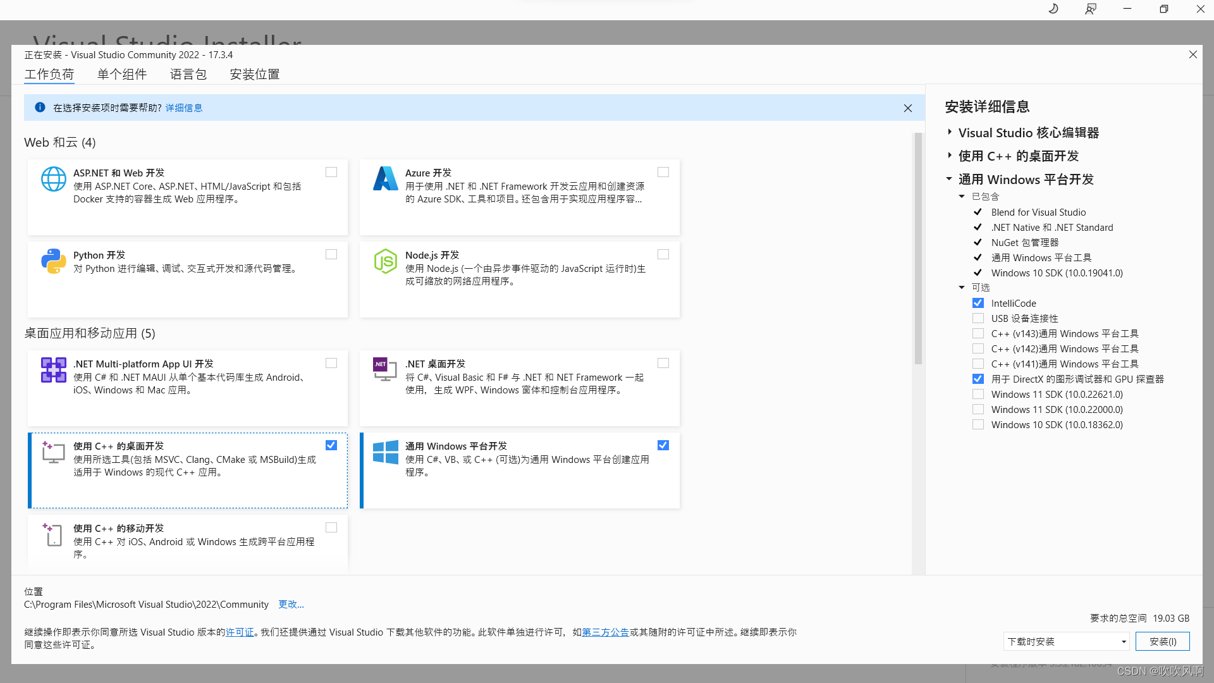Click the Python development icon

pos(54,261)
